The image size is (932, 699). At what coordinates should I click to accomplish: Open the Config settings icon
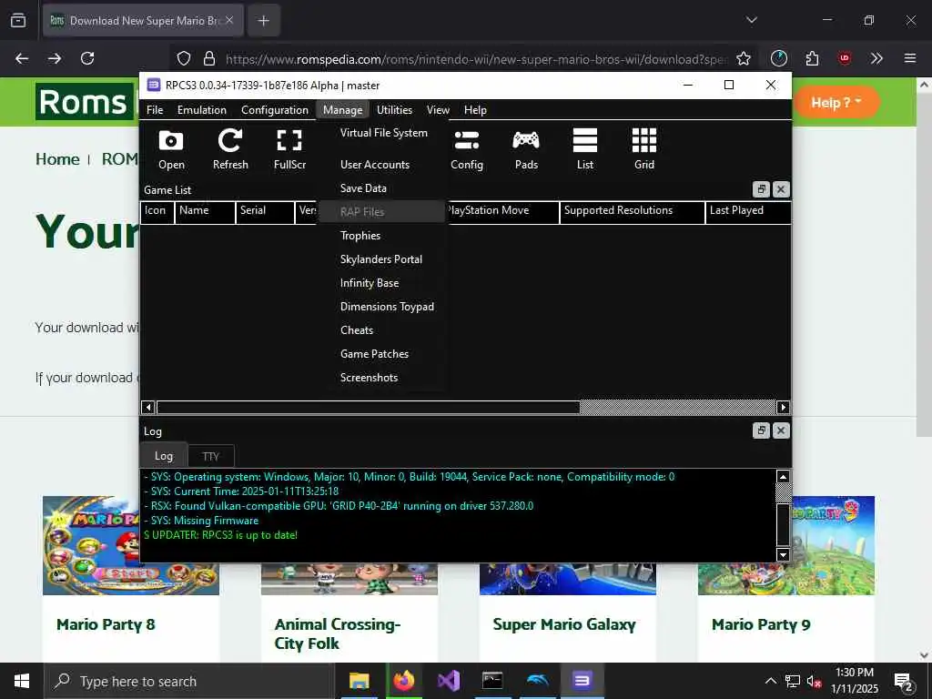click(467, 150)
